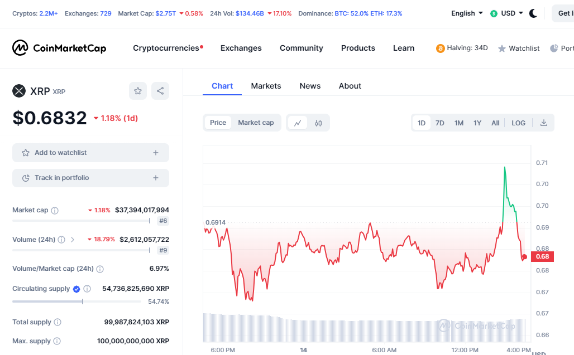This screenshot has height=355, width=574.
Task: Show Total supply info icon
Action: click(x=58, y=322)
